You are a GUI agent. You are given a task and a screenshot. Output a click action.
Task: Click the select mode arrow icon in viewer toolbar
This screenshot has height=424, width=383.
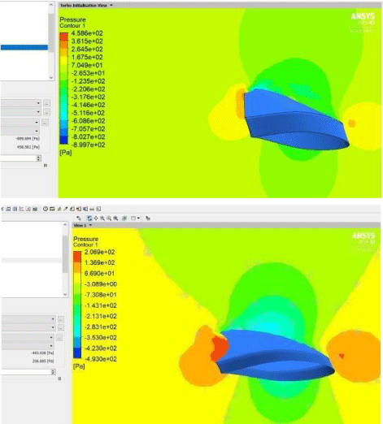pos(79,218)
